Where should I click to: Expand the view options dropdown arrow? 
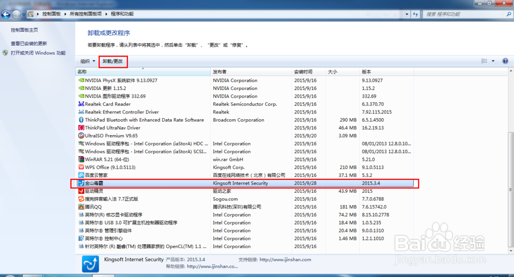493,61
